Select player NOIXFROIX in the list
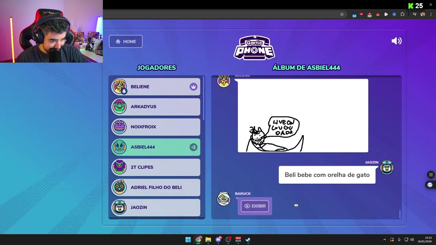 tap(156, 127)
